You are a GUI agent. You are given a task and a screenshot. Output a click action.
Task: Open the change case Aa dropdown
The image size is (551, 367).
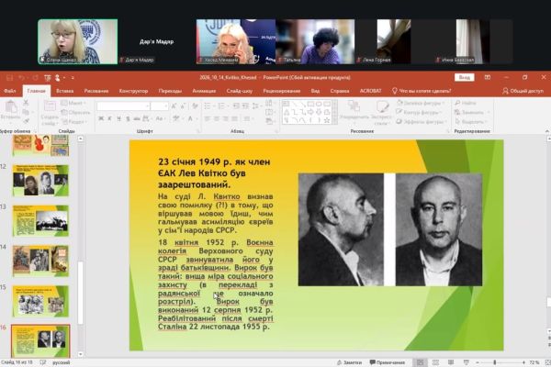coord(160,118)
